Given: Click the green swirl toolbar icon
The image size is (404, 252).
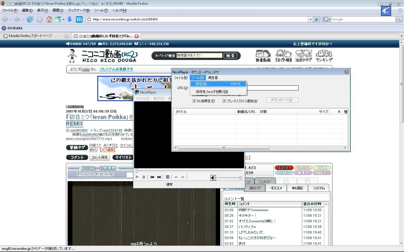Looking at the screenshot, I should pos(58,19).
